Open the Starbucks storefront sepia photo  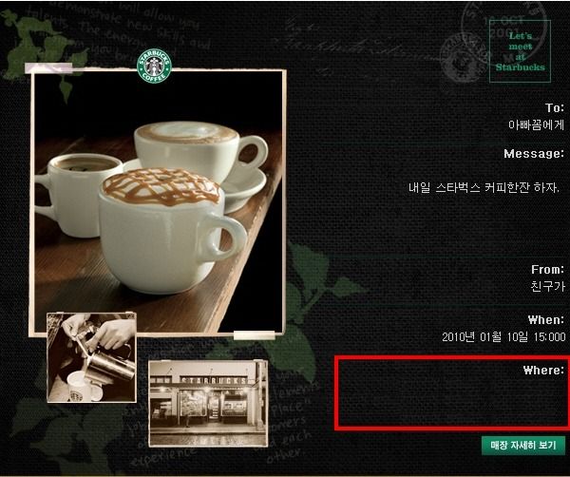coord(208,404)
